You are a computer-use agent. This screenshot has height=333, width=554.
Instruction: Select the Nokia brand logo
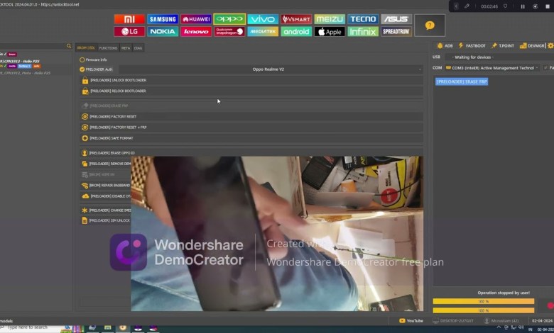tap(163, 32)
